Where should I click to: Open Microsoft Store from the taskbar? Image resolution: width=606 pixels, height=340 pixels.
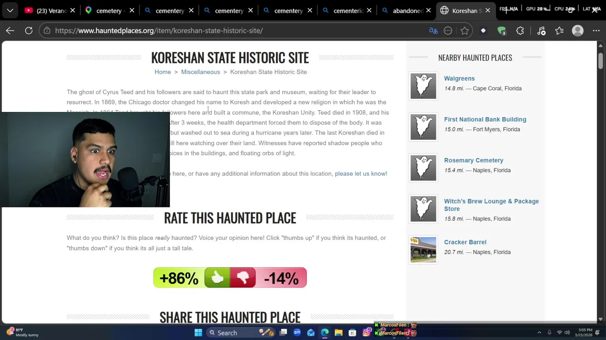352,333
